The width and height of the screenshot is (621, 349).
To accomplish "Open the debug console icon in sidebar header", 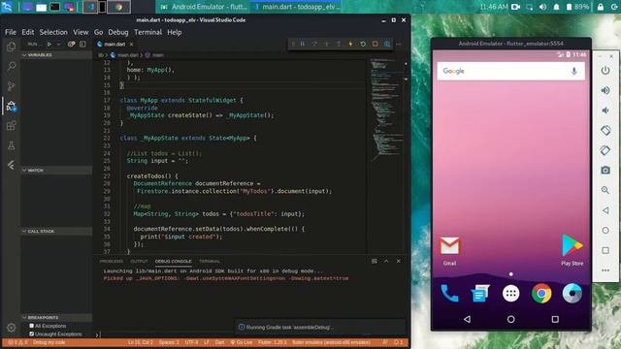I will [82, 45].
